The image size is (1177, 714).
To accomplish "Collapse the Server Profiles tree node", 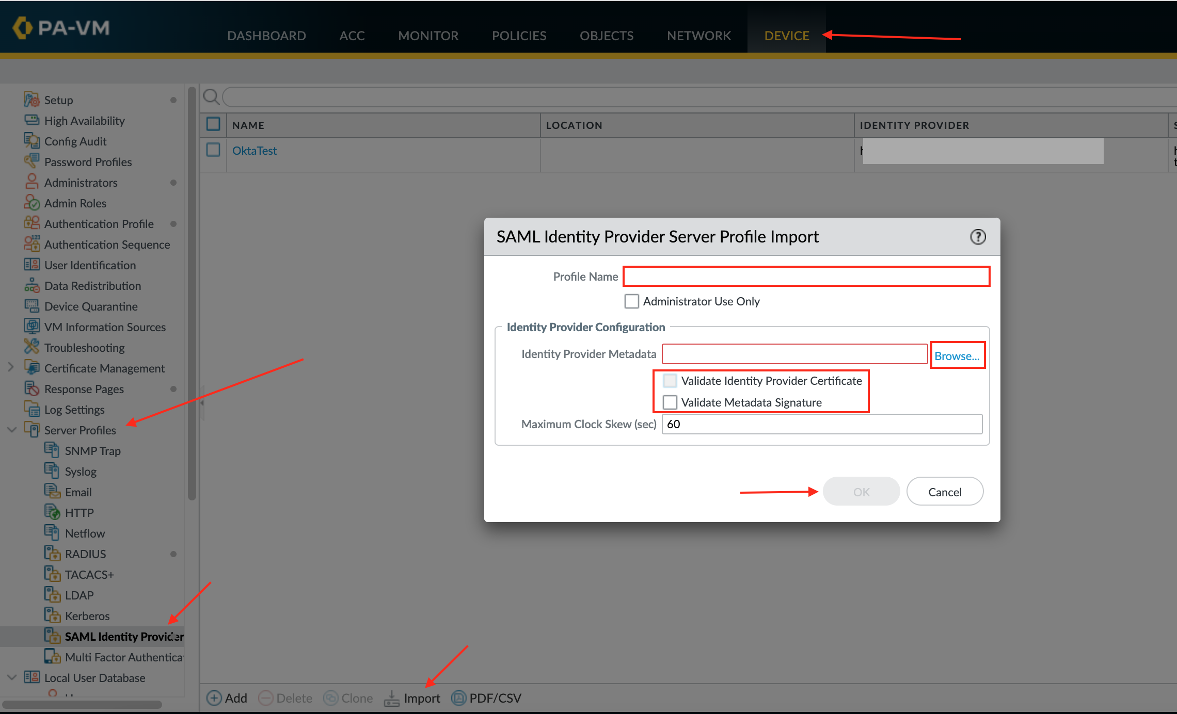I will [x=12, y=430].
